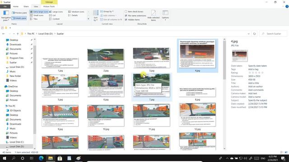
Task: Open Microsoft Store from taskbar
Action: click(60, 158)
